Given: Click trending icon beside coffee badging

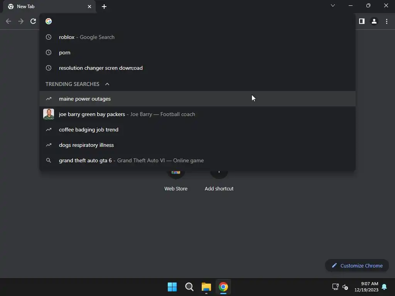Looking at the screenshot, I should 48,129.
